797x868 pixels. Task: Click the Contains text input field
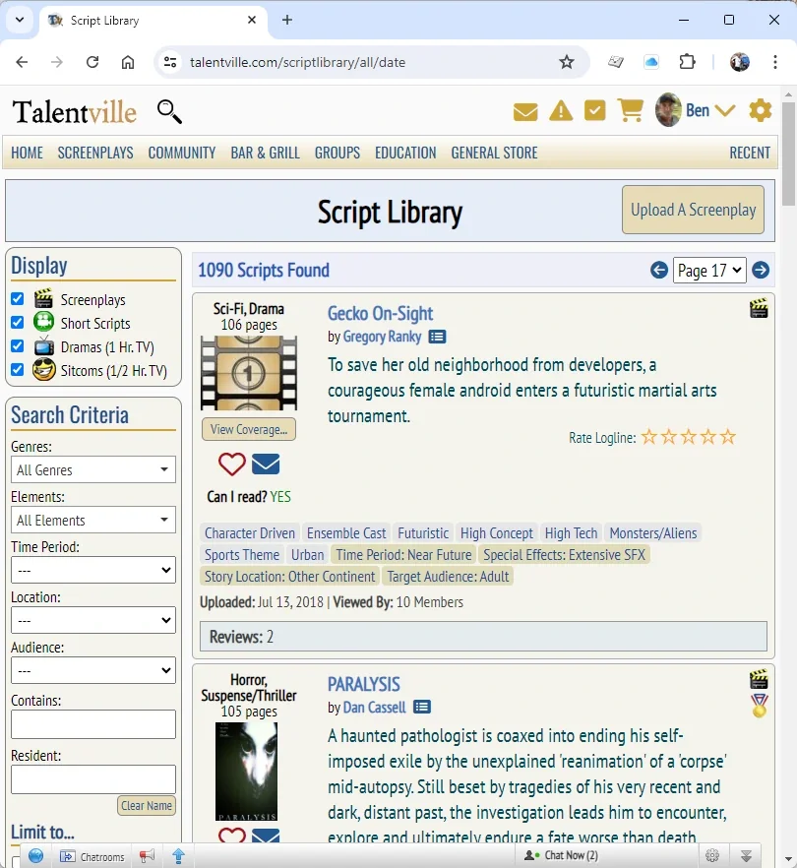pos(93,724)
